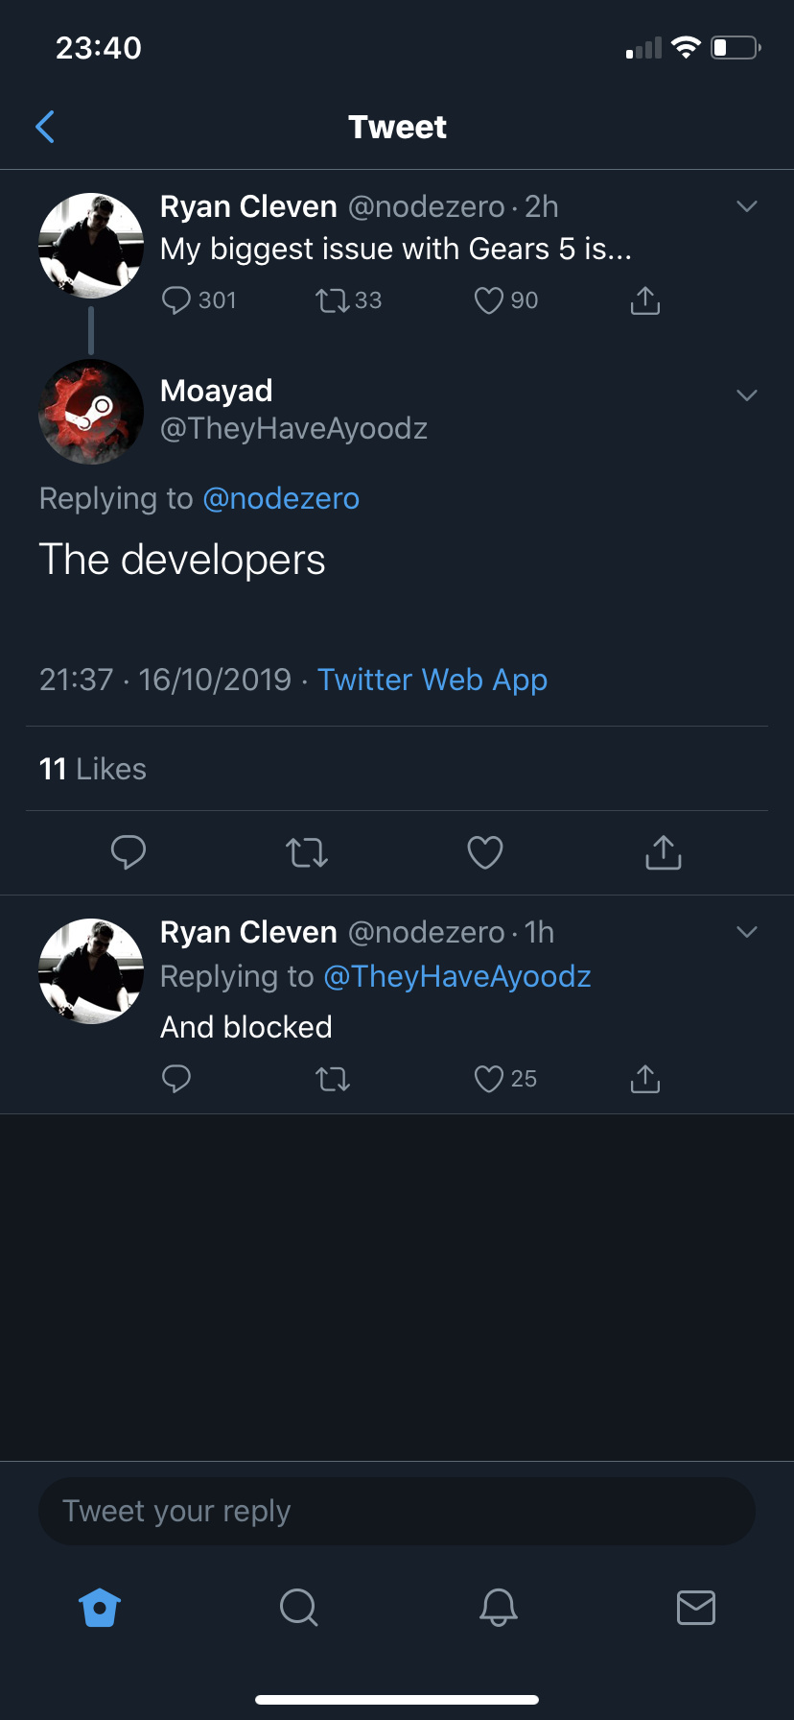Expand chevron menu on top Ryan Cleven tweet
794x1720 pixels.
coord(746,206)
